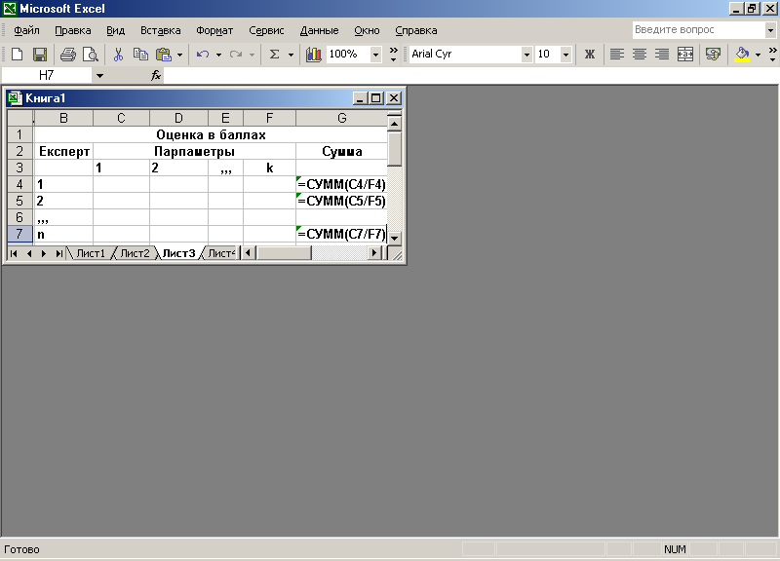
Task: Select column G header
Action: point(341,118)
